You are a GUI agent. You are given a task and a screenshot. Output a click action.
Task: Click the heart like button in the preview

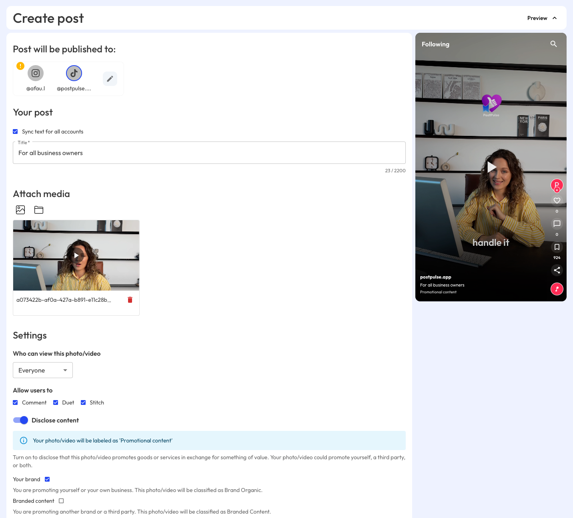(557, 200)
